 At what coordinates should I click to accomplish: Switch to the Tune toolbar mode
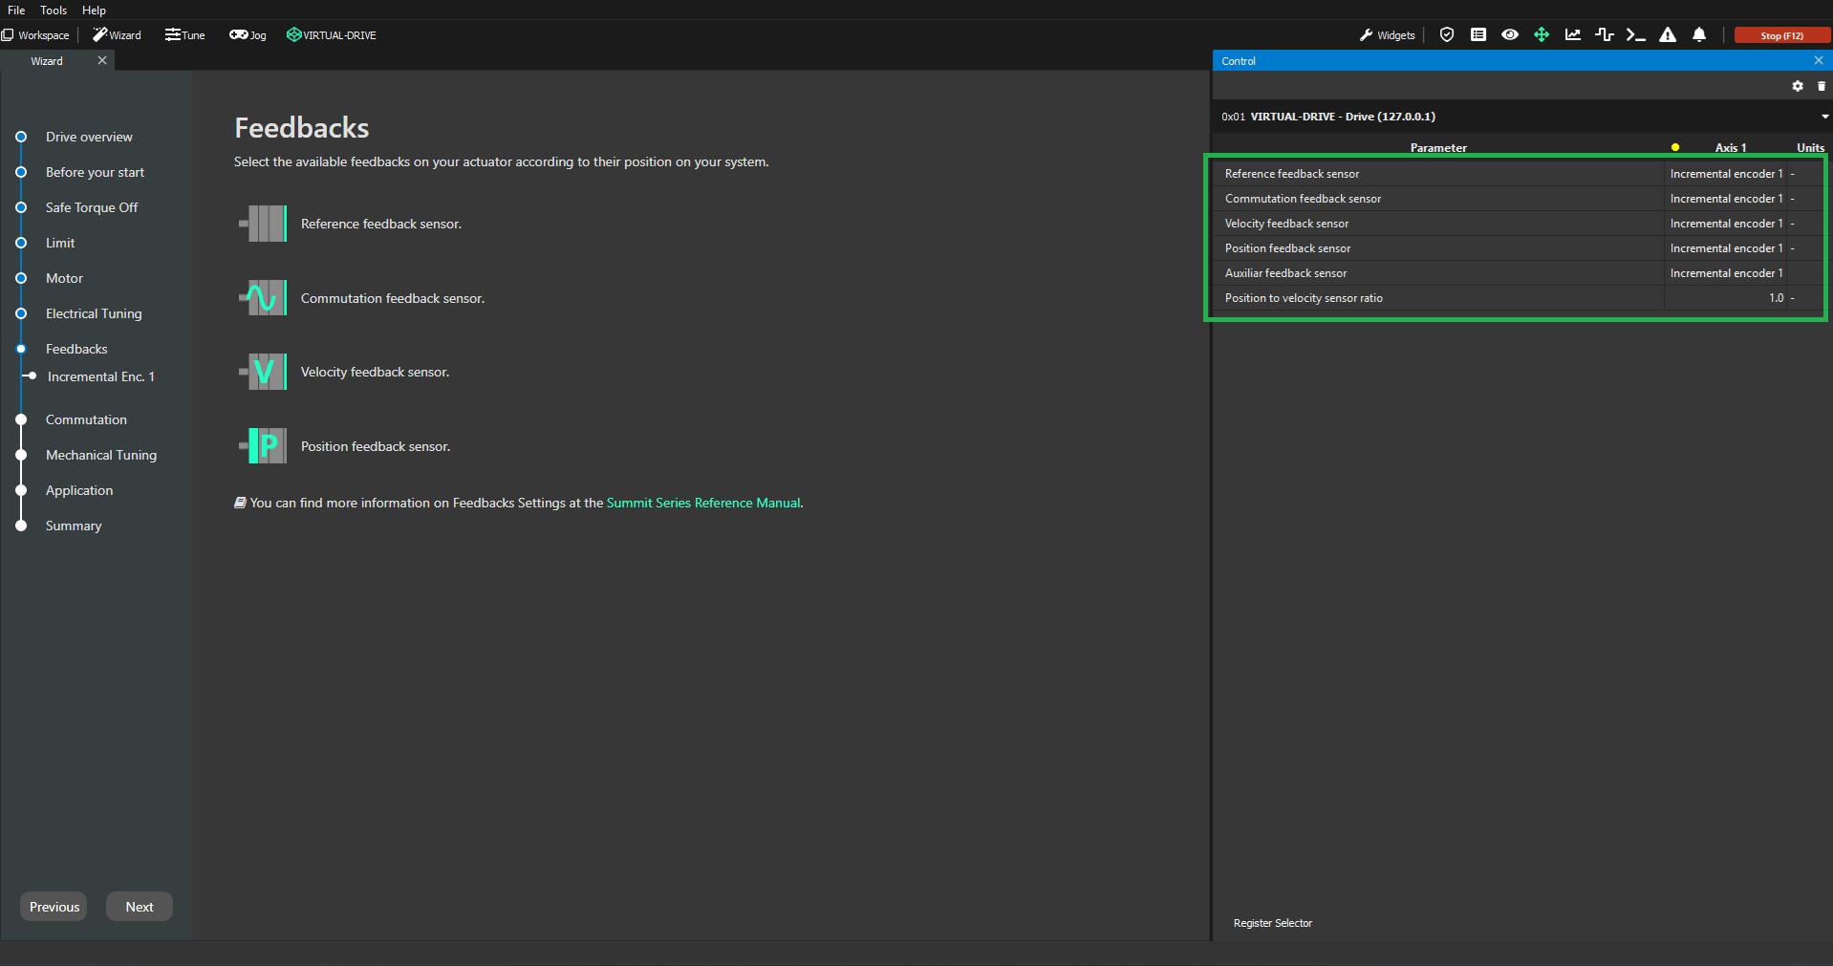185,35
